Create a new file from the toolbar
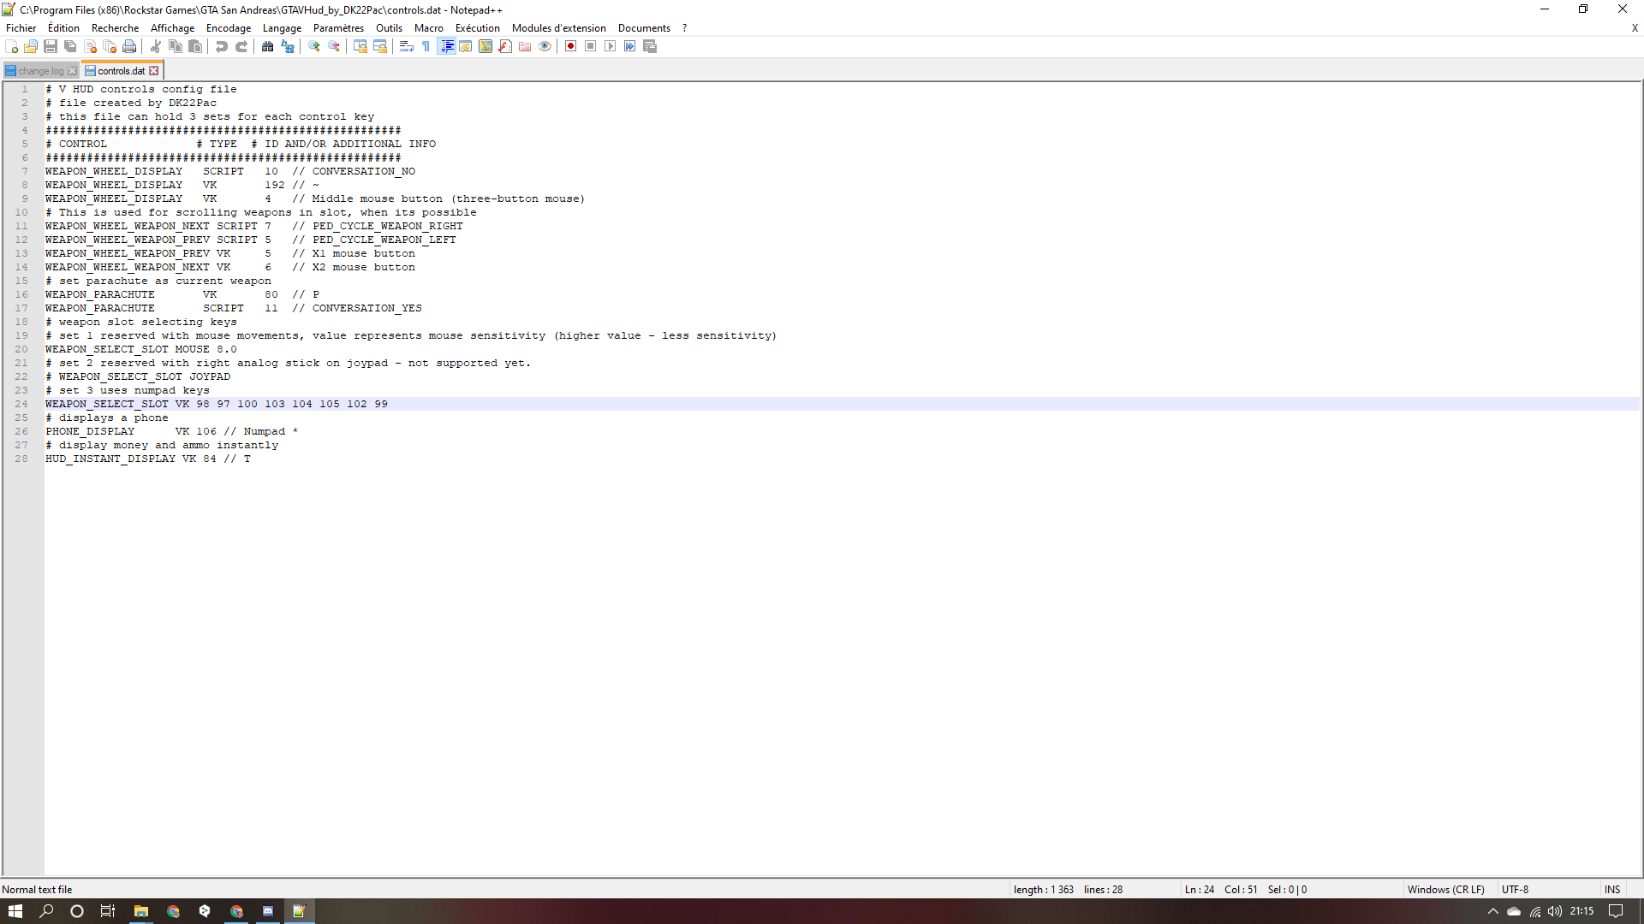 click(12, 47)
